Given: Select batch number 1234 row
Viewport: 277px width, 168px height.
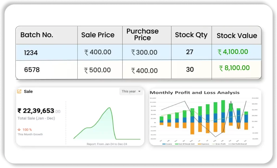Looking at the screenshot, I should click(x=31, y=52).
